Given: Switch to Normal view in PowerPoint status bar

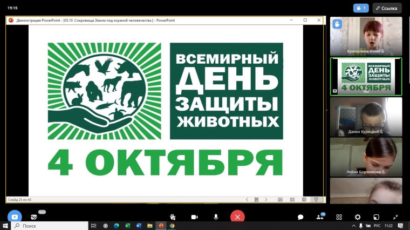Looking at the screenshot, I should click(x=280, y=199).
